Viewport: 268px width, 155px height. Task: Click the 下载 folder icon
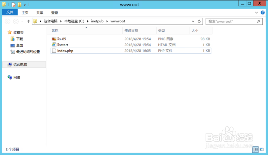pos(13,39)
